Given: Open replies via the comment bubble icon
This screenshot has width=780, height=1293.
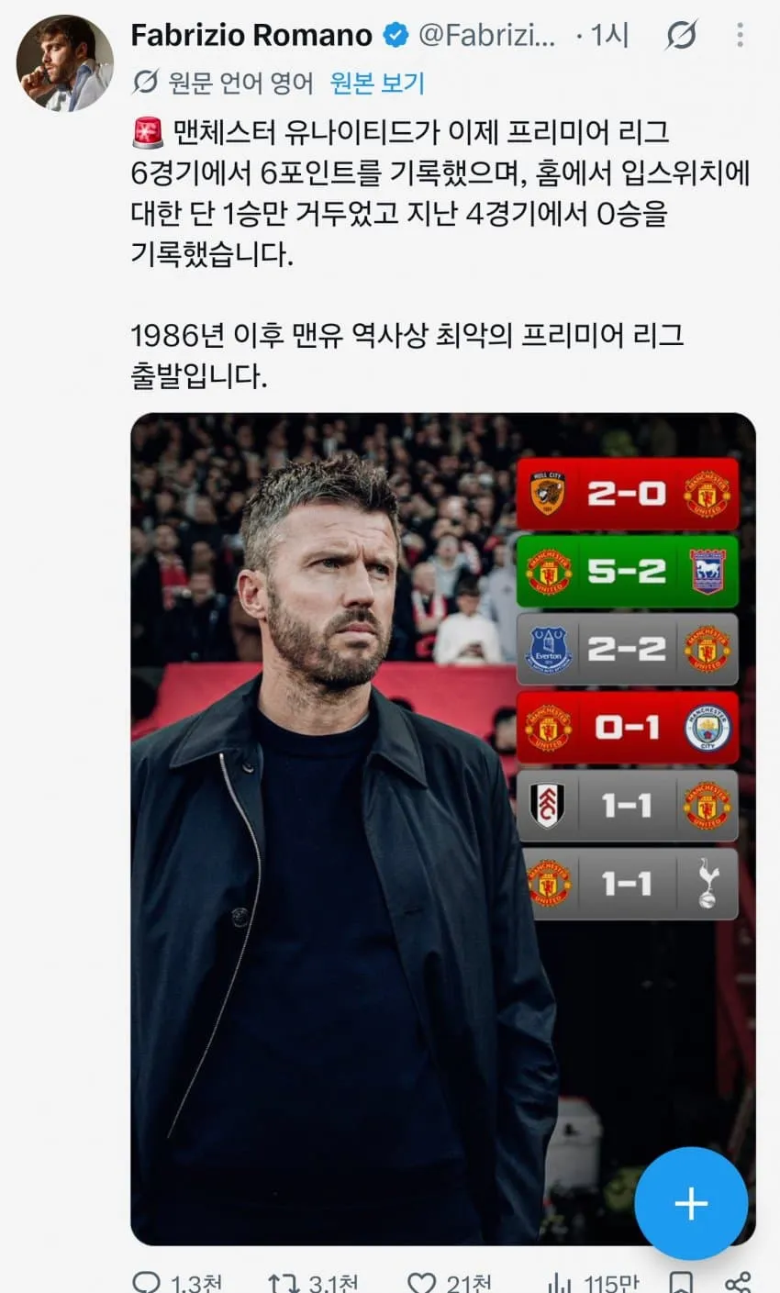Looking at the screenshot, I should point(147,1282).
